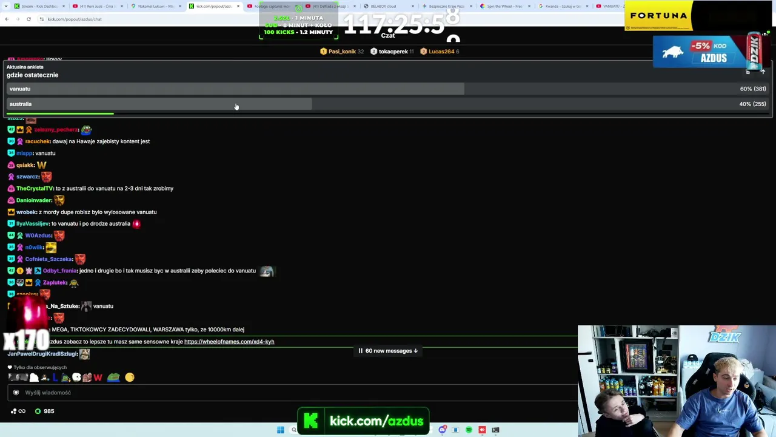Click wrobek's username in chat
This screenshot has height=437, width=776.
[x=27, y=212]
